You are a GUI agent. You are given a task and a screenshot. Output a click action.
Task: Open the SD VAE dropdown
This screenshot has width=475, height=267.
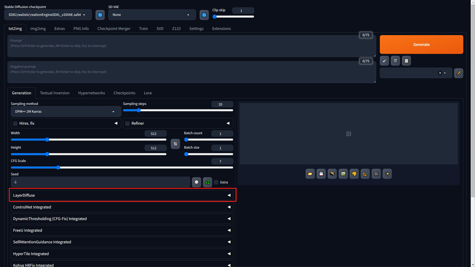pyautogui.click(x=152, y=15)
